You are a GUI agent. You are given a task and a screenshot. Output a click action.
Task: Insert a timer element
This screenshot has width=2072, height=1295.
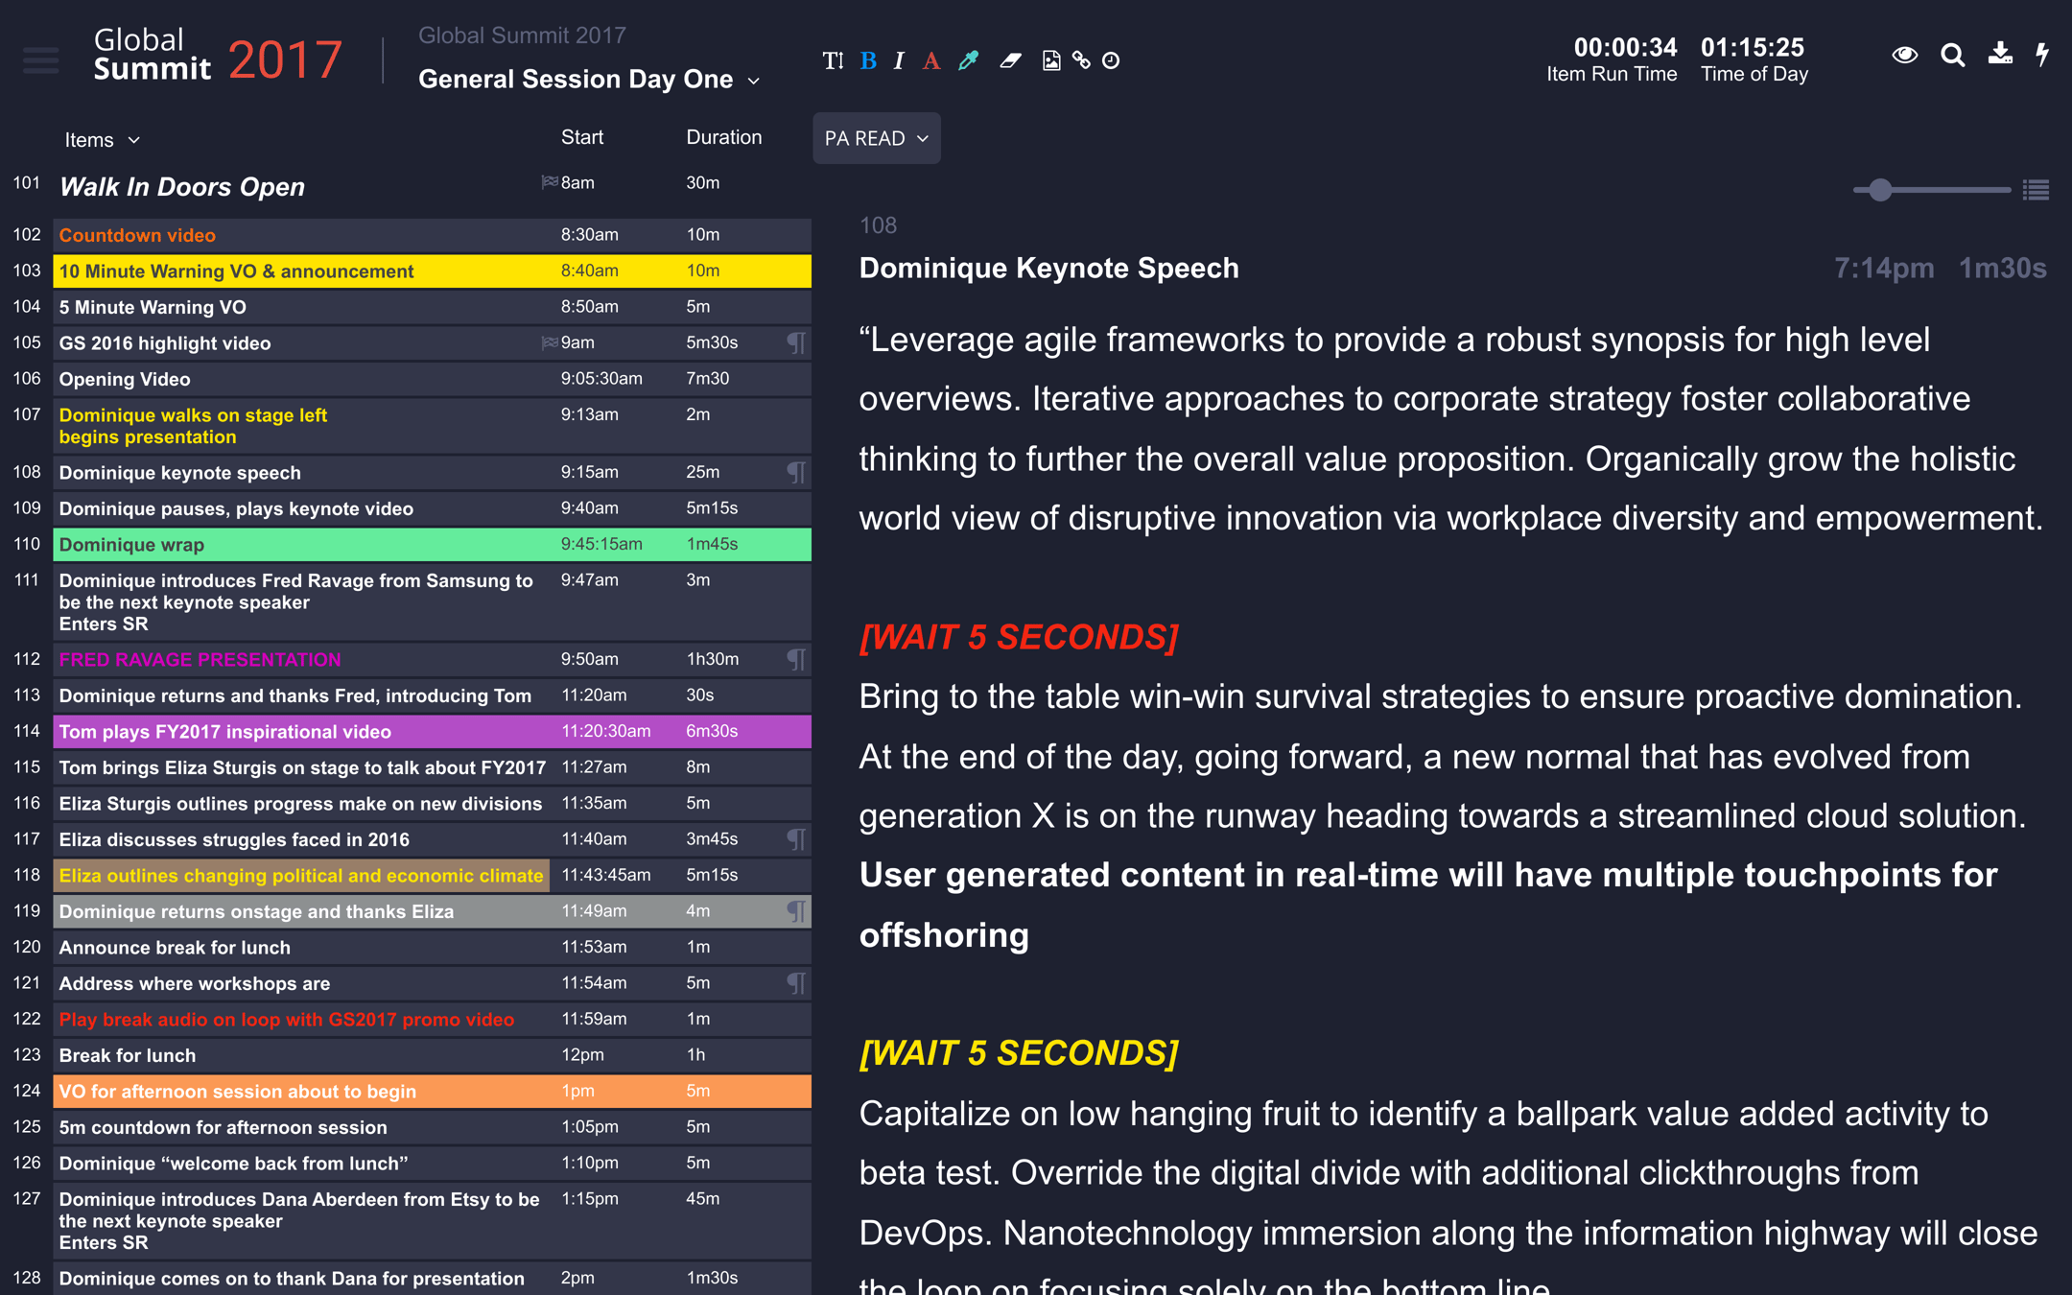(1111, 59)
